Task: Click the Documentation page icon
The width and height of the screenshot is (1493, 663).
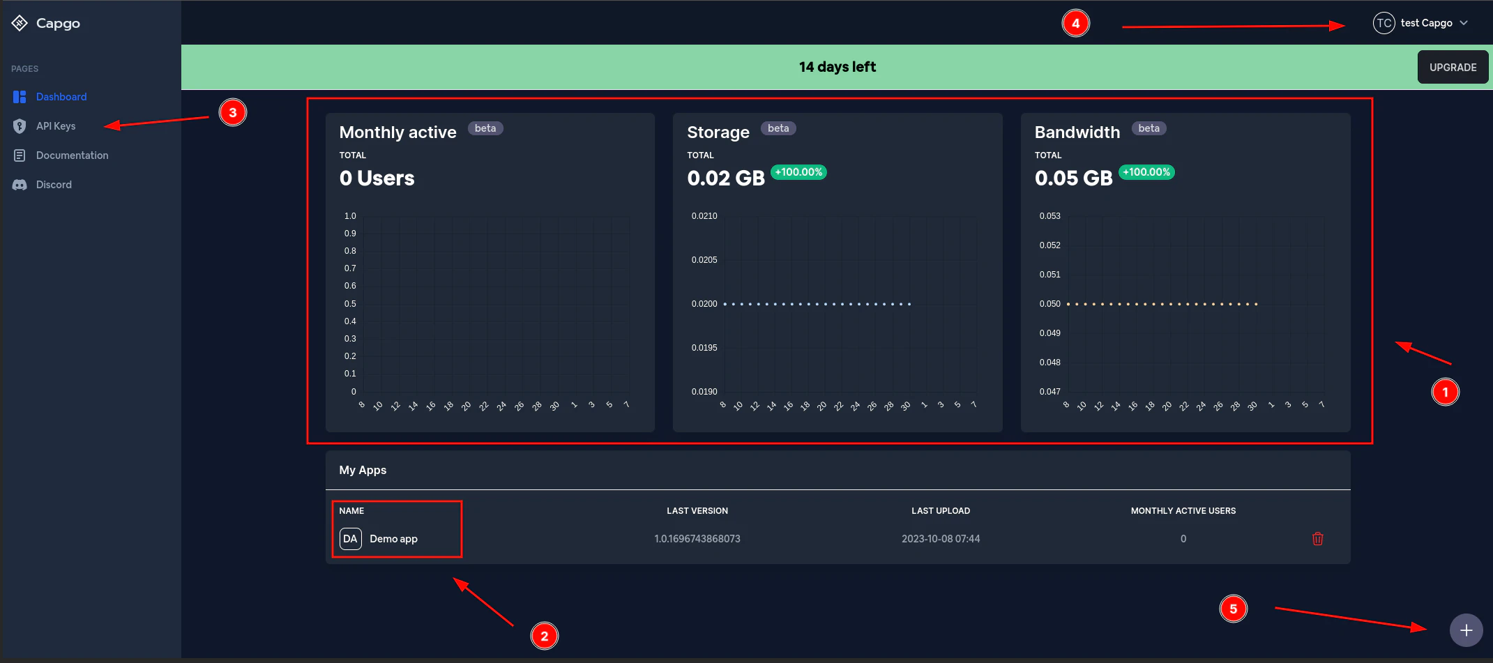Action: pos(20,155)
